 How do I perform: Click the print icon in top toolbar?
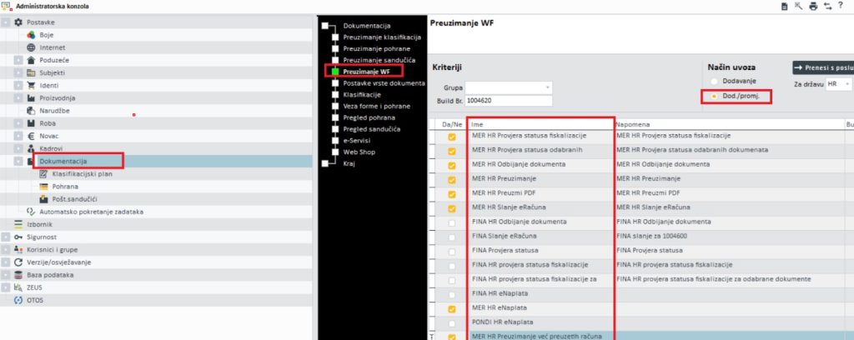point(812,6)
